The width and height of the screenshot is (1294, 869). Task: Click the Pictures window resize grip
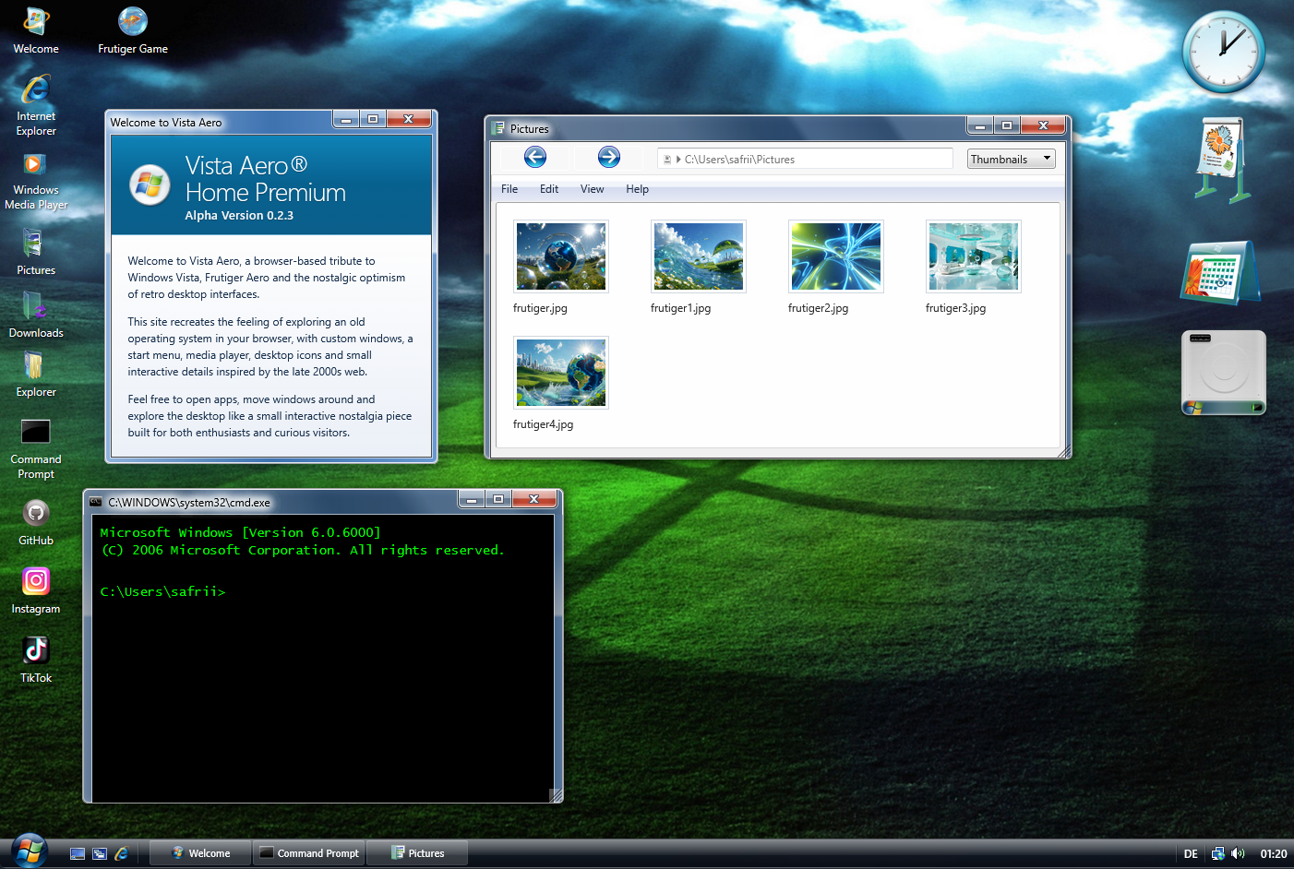point(1063,450)
